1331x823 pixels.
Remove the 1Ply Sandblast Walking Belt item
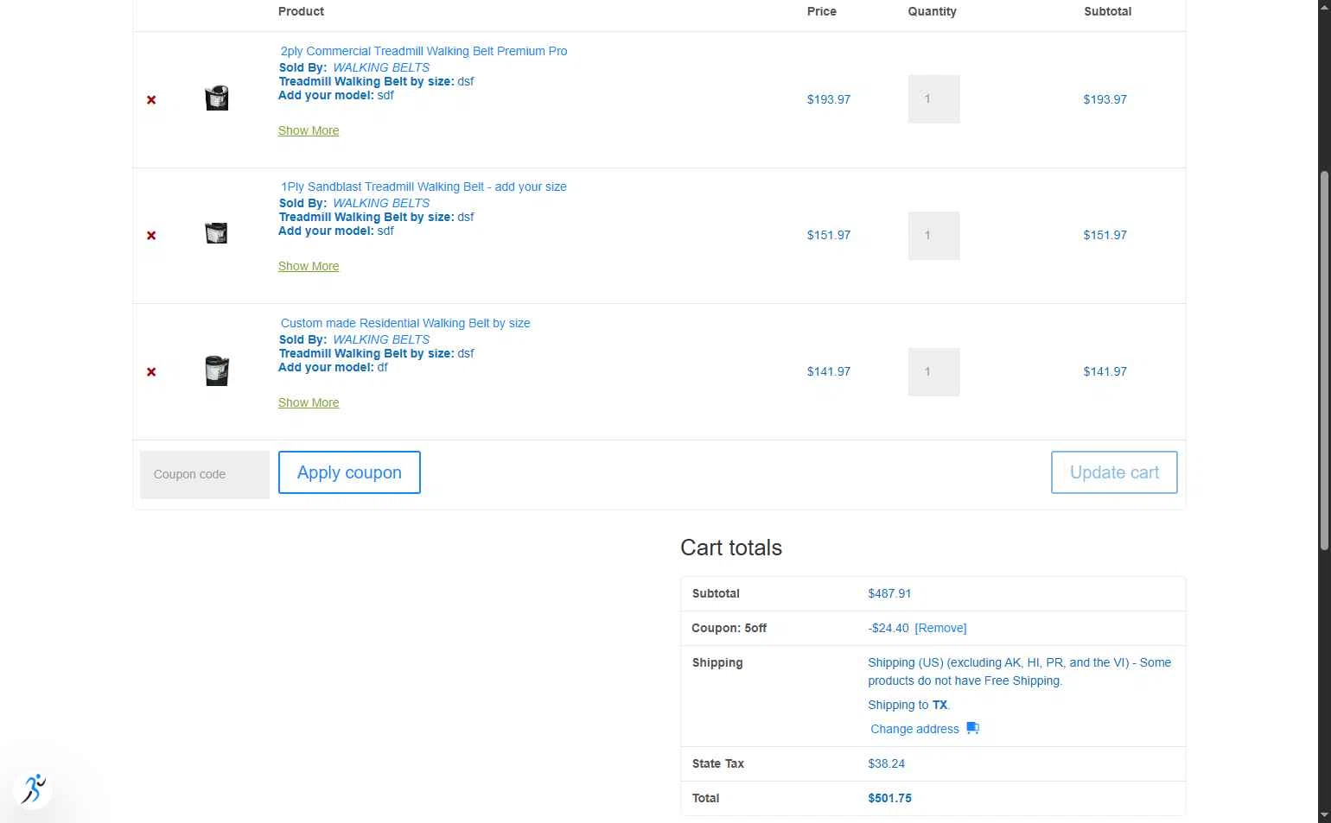(x=151, y=236)
